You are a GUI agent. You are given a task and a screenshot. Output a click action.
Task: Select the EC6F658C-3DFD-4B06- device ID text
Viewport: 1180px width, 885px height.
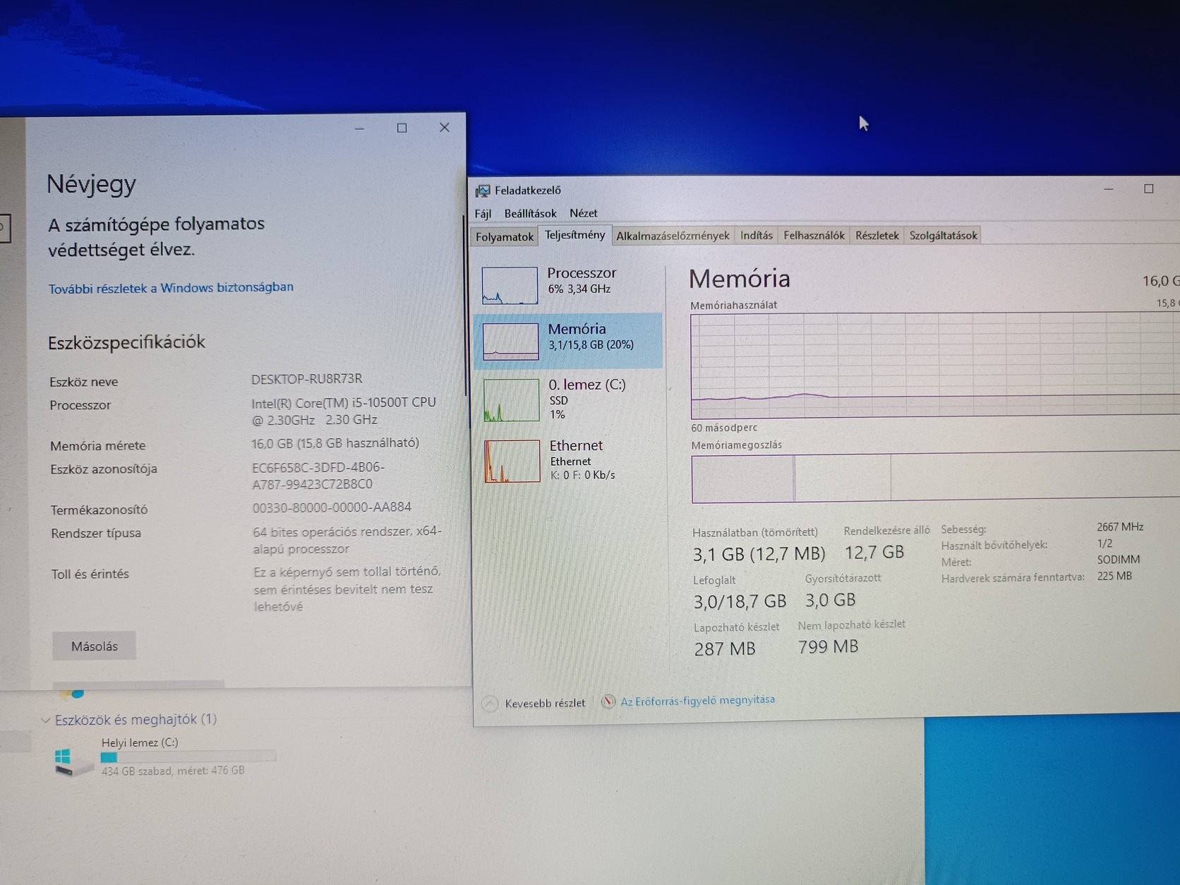point(318,467)
